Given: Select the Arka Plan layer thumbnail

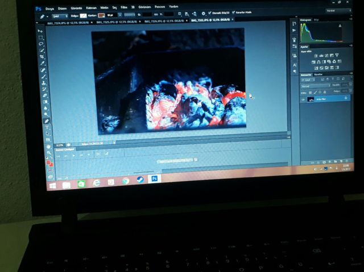Looking at the screenshot, I should [x=311, y=99].
